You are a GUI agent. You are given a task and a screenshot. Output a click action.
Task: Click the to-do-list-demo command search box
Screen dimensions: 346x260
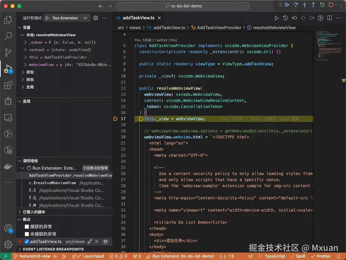tap(183, 6)
